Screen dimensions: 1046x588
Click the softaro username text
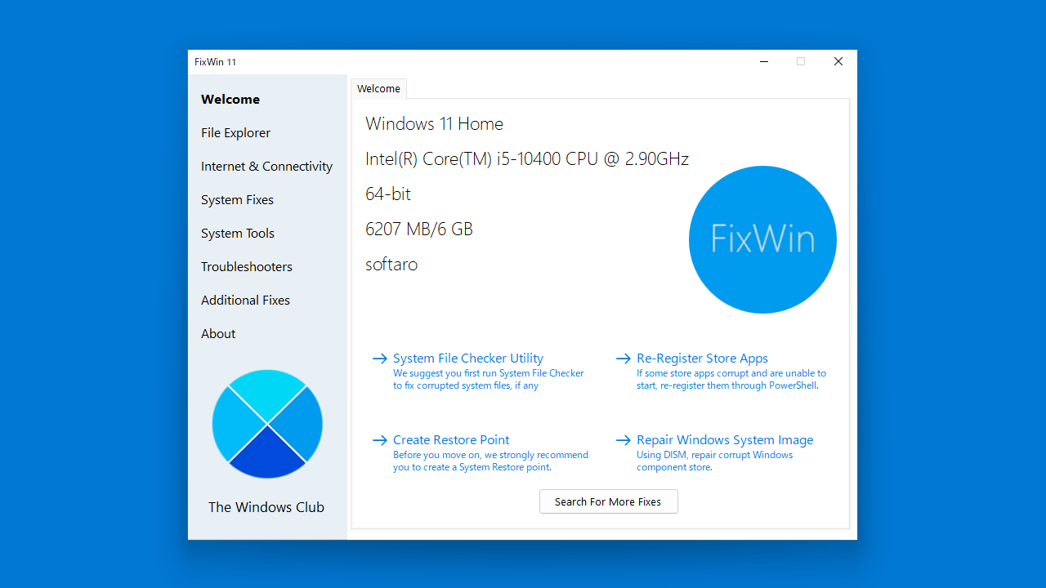click(x=391, y=264)
